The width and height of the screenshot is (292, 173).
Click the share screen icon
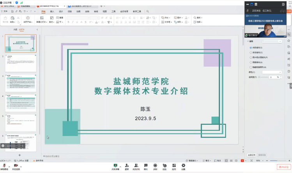[115, 166]
